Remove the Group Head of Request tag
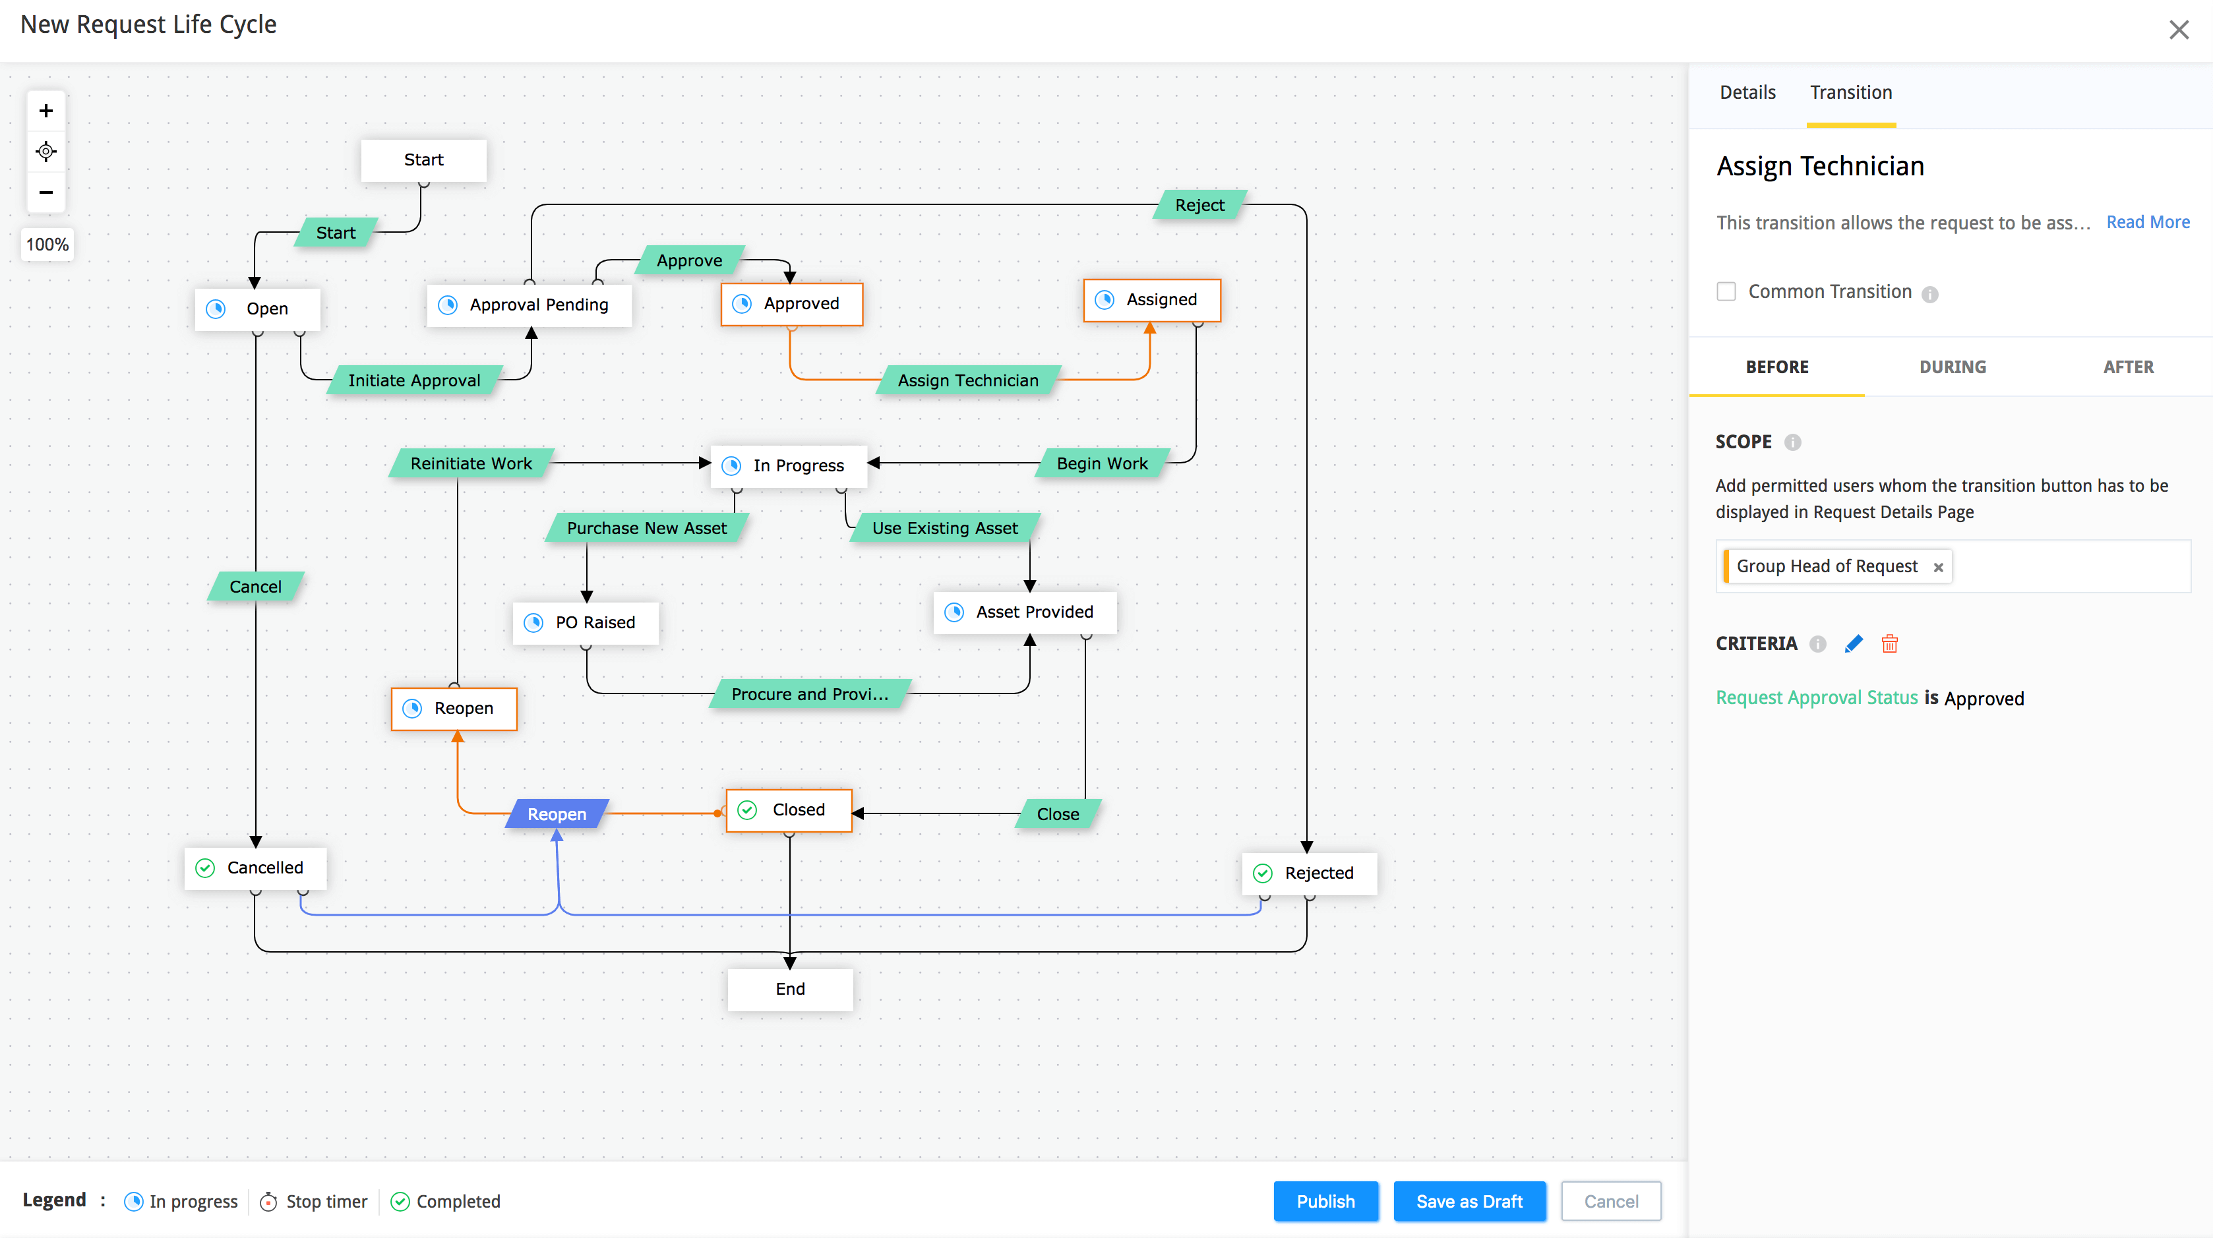The height and width of the screenshot is (1238, 2213). pyautogui.click(x=1938, y=568)
